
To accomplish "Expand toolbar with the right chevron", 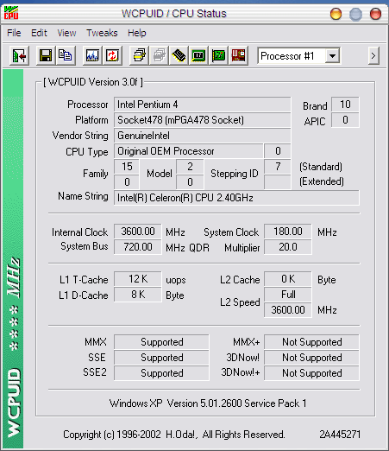I will tap(373, 56).
